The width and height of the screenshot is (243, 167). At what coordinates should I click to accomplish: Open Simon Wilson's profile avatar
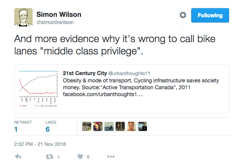[23, 17]
